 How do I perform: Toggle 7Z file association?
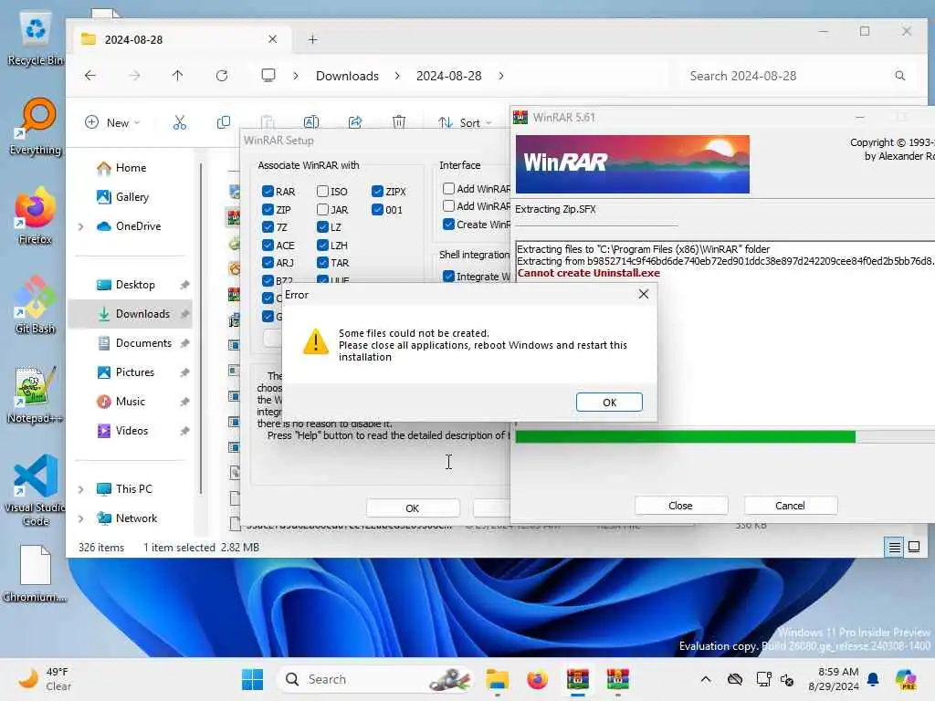pyautogui.click(x=268, y=227)
